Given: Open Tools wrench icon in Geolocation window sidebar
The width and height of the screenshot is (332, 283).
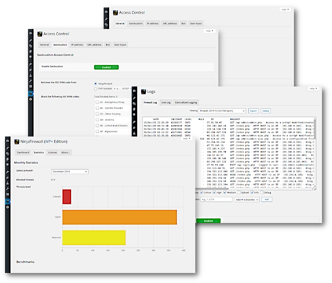Looking at the screenshot, I should point(31,80).
